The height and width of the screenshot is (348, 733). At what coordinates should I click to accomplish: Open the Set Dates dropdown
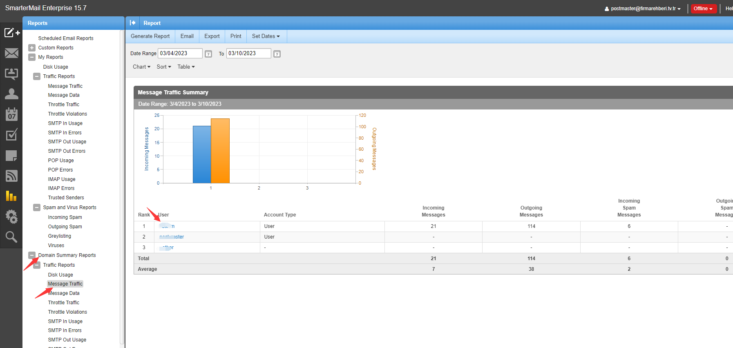[x=266, y=36]
